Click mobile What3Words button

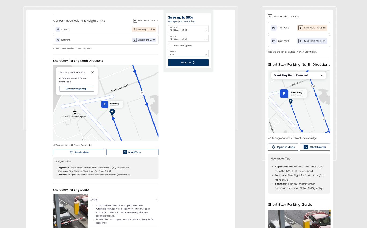tap(315, 147)
